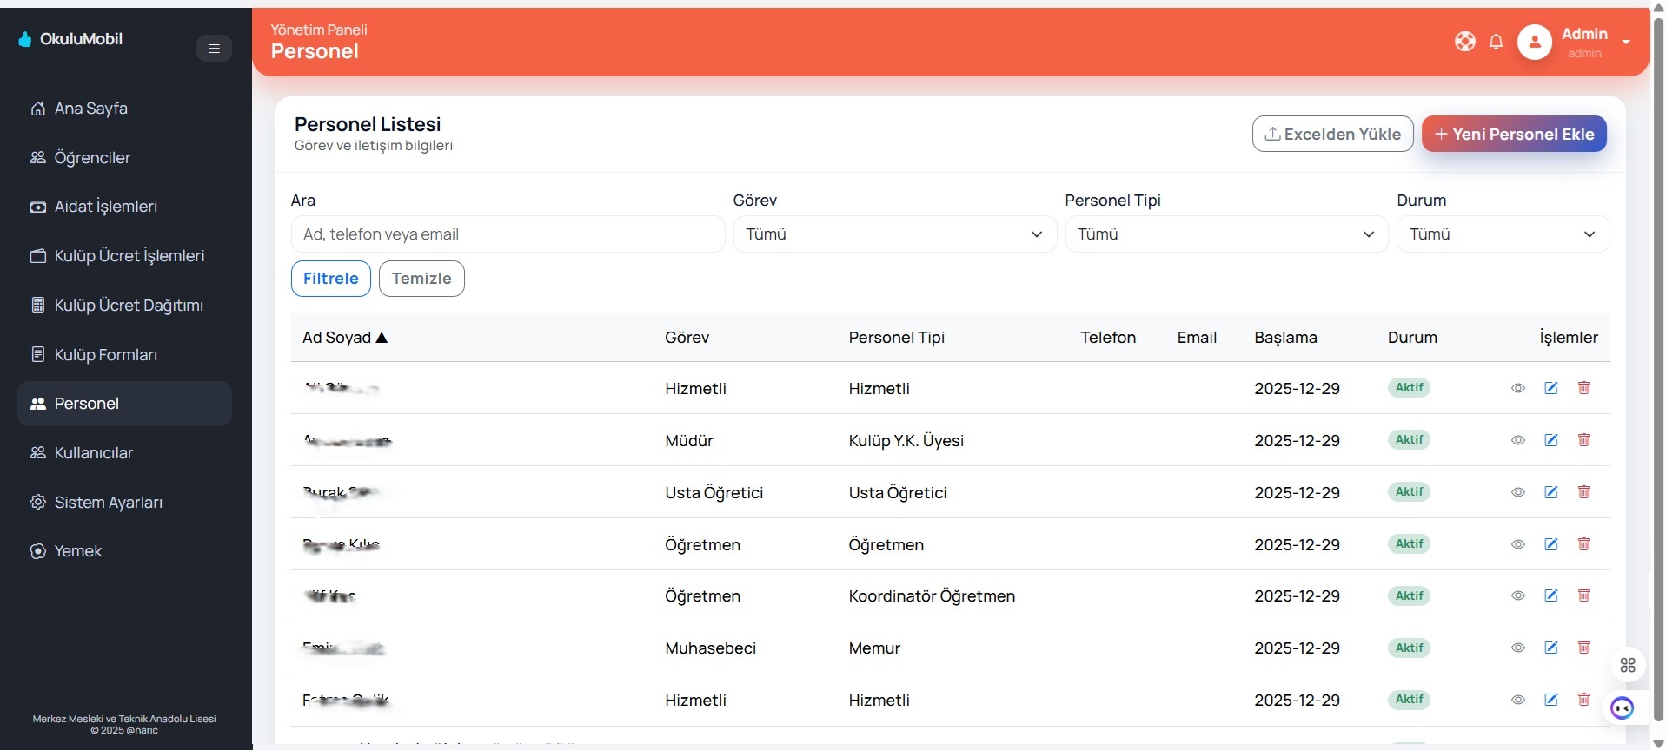
Task: Click the grid apps floating icon
Action: [1628, 666]
